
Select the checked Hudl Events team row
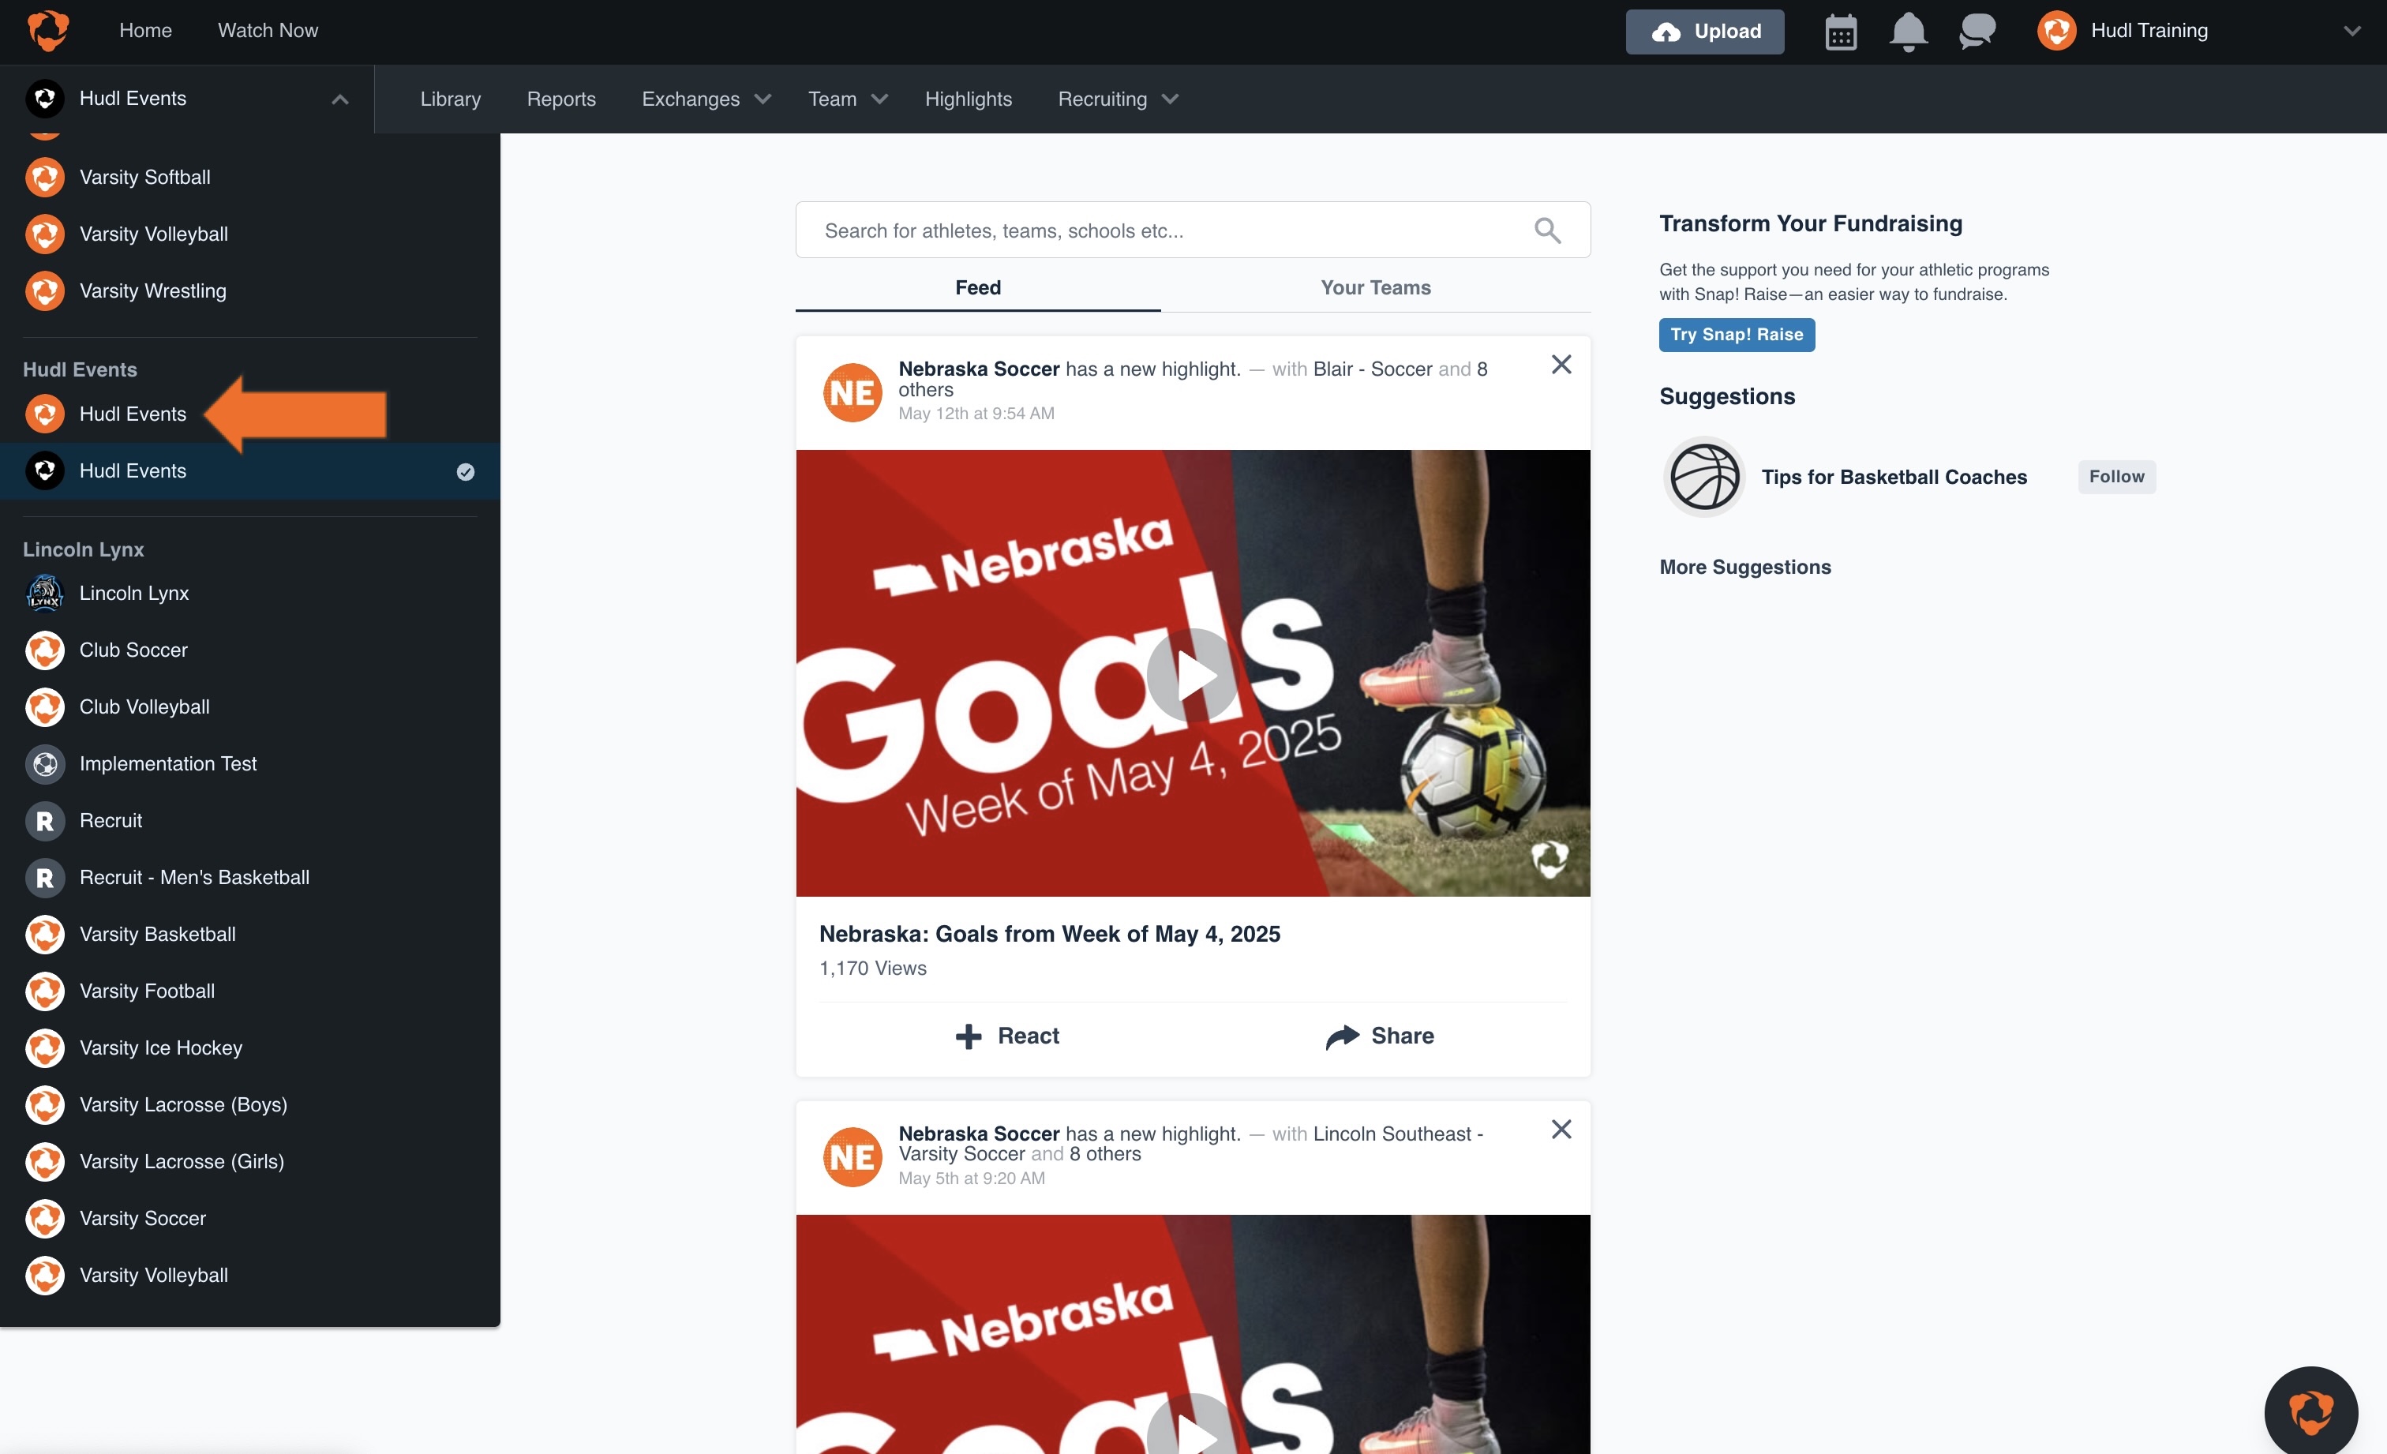250,472
